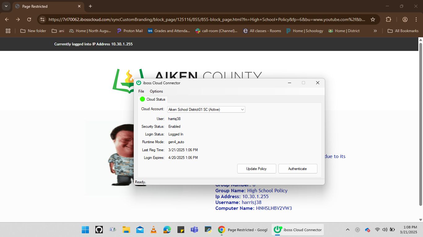423x237 pixels.
Task: Open Microsoft Teams taskbar icon
Action: pyautogui.click(x=194, y=230)
